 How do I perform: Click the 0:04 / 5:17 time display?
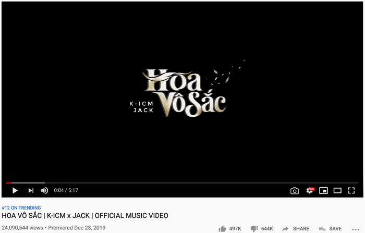click(66, 190)
